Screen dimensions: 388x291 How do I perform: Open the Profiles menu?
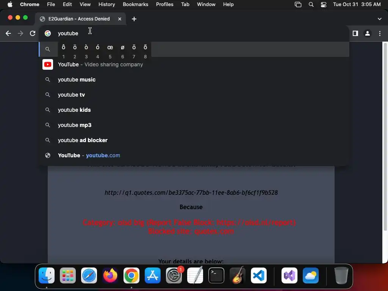coord(164,5)
